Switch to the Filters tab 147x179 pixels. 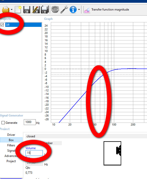point(11,145)
